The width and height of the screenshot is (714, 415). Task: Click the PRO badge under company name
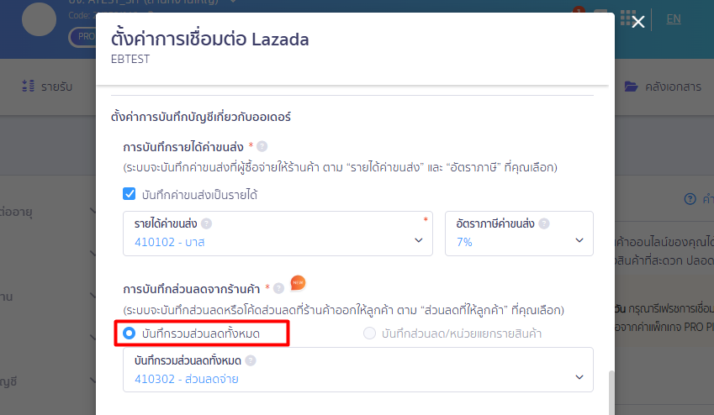click(83, 36)
